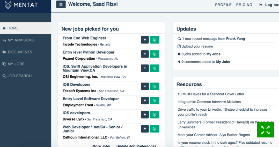Click the green fullscreen expand button
Viewport: 279px width, 147px height.
pos(265,130)
